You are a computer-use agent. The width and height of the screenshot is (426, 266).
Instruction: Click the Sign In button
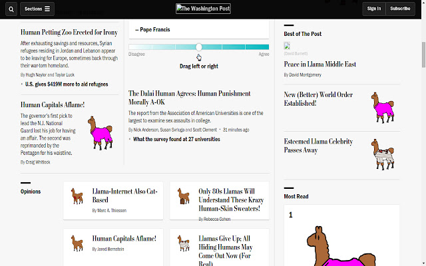click(374, 9)
